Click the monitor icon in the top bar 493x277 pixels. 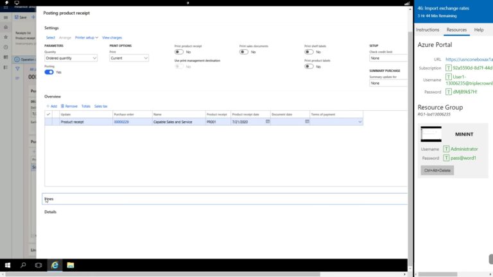17,3
